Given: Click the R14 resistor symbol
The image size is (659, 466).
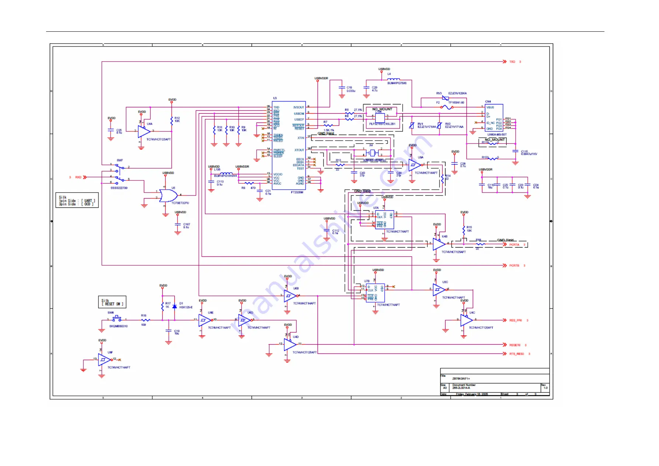Looking at the screenshot, I should [443, 179].
